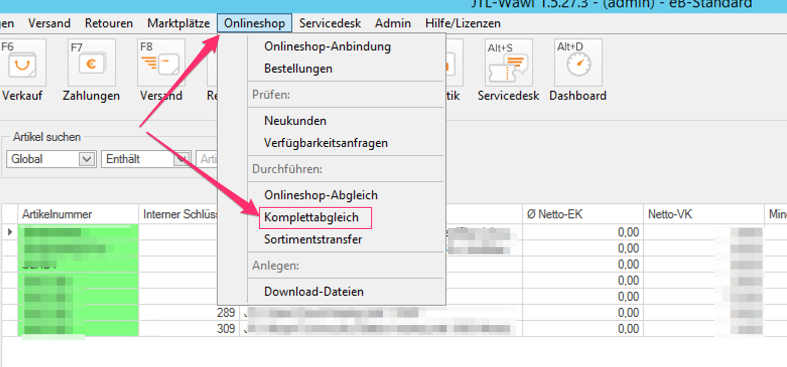
Task: Sort by Ø Netto-EK column header
Action: (582, 214)
